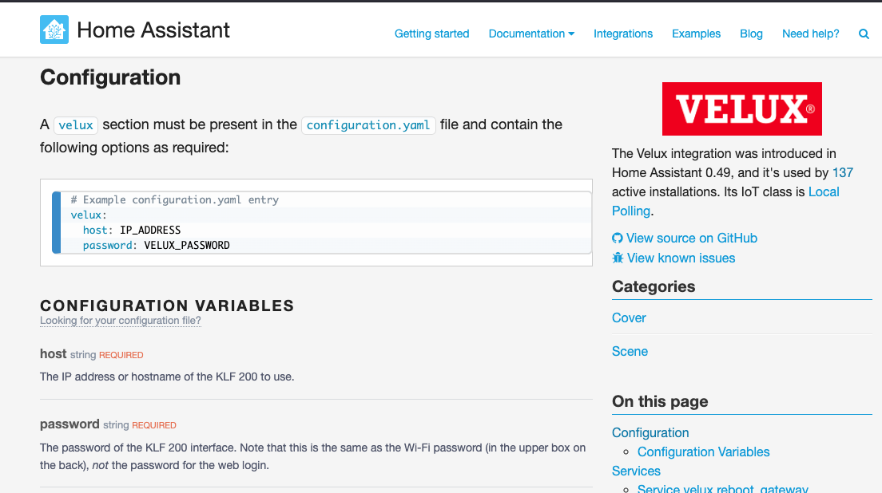
Task: Click Looking for your configuration file?
Action: click(x=120, y=320)
